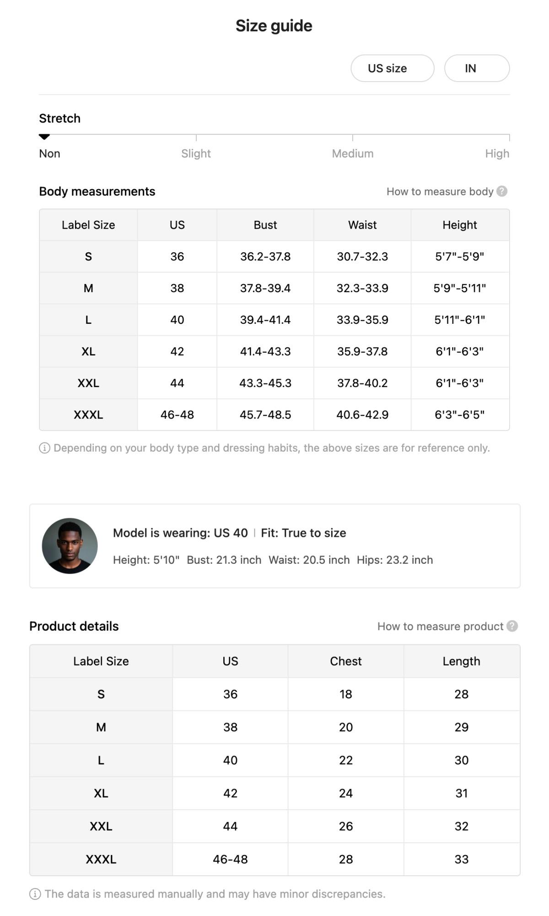Viewport: 549px width, 916px height.
Task: Click the Medium stretch label
Action: click(x=353, y=153)
